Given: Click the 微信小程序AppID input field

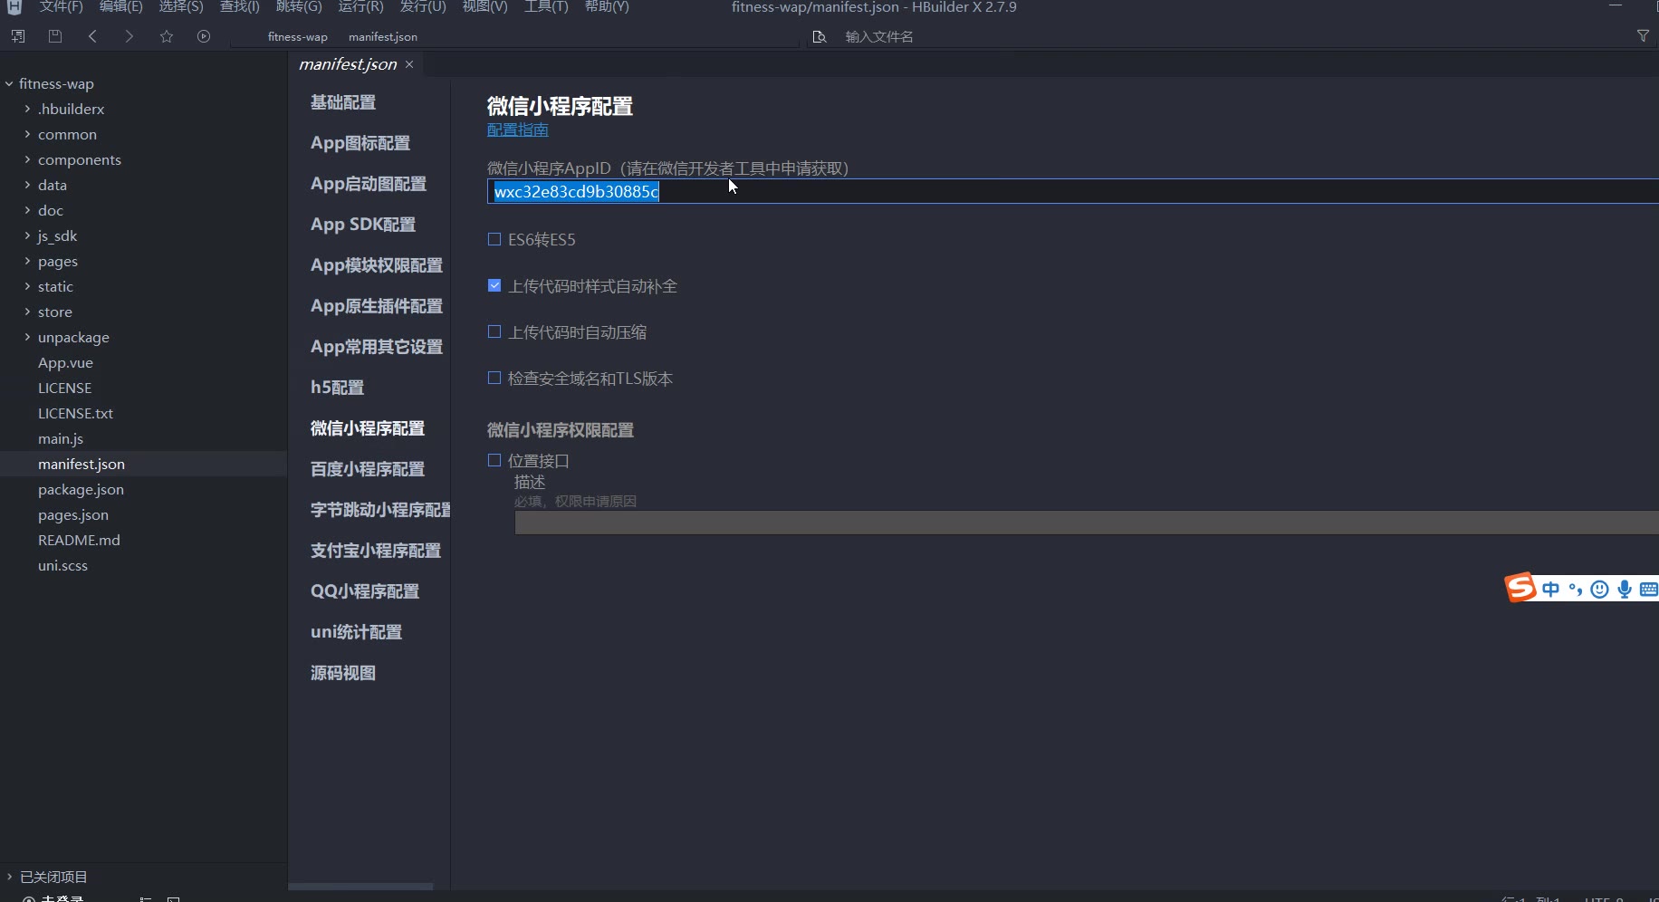Looking at the screenshot, I should (1073, 191).
